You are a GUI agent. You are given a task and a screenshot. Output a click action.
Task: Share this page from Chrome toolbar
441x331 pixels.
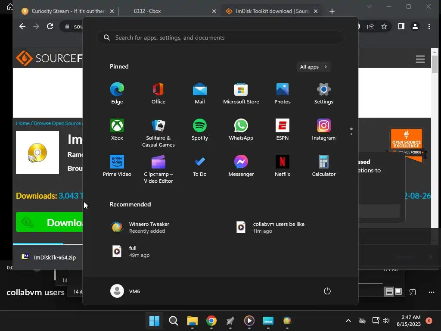click(x=370, y=26)
